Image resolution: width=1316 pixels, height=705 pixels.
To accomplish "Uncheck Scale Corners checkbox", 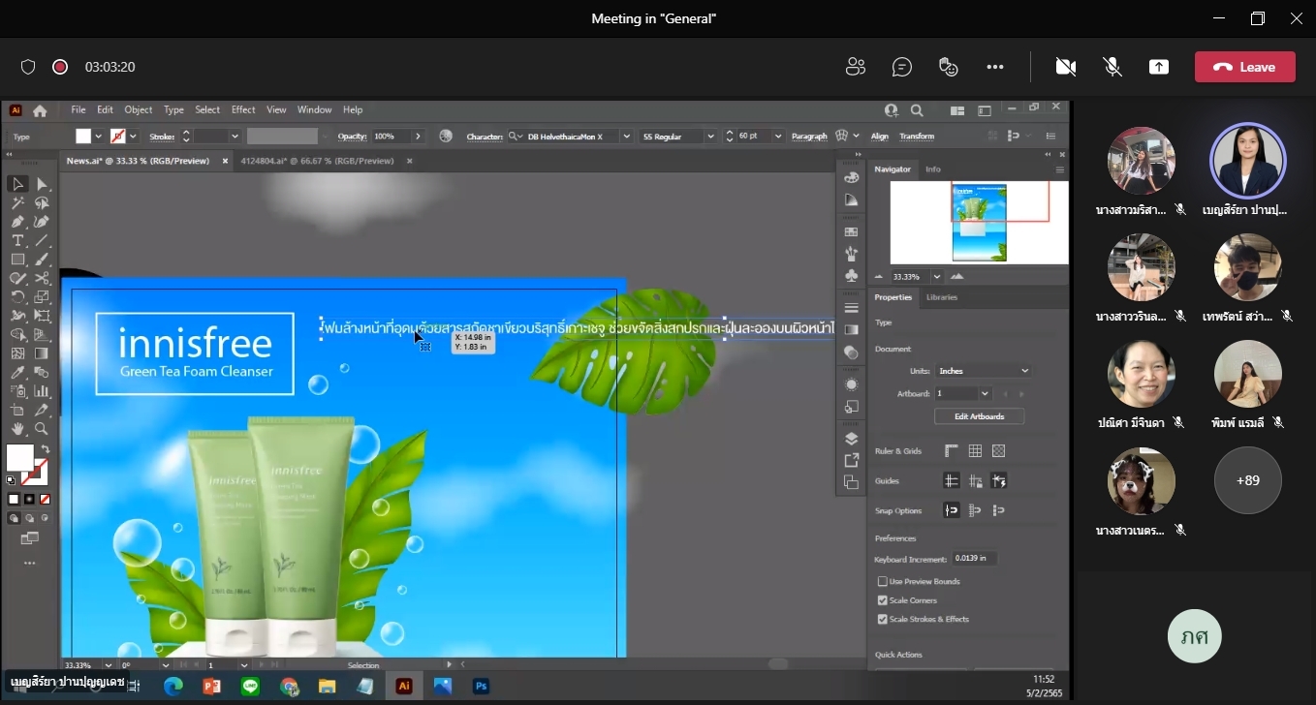I will pos(883,600).
